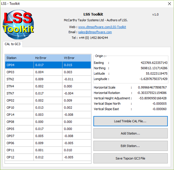Select the OP12 station row
The width and height of the screenshot is (174, 170).
point(48,157)
